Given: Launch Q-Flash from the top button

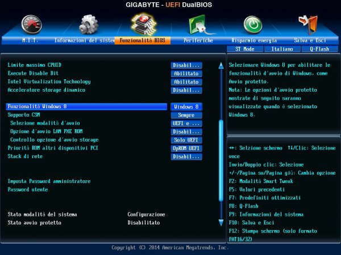Looking at the screenshot, I should click(x=319, y=49).
